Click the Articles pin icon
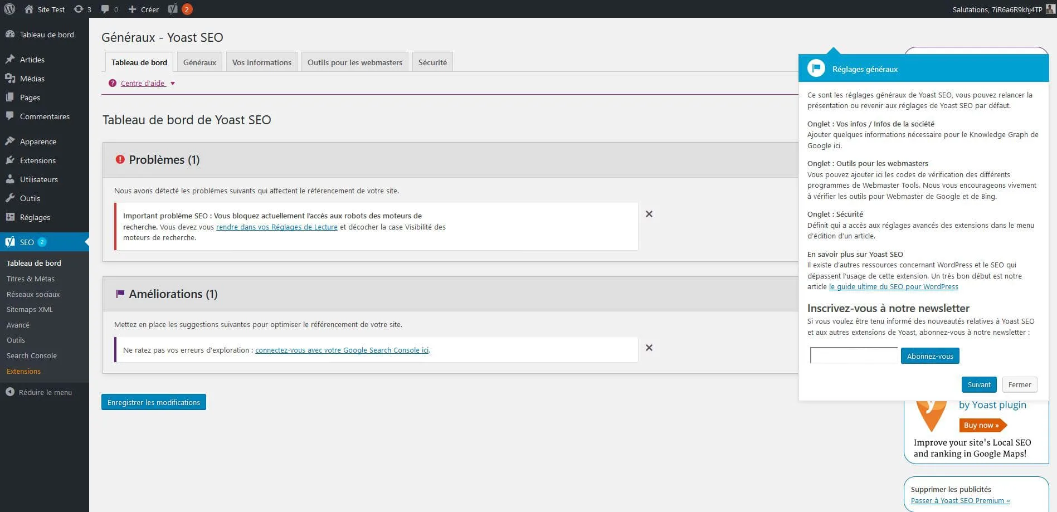Image resolution: width=1057 pixels, height=512 pixels. (x=10, y=59)
